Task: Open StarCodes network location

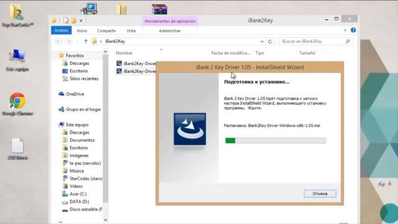Action: pos(86,179)
